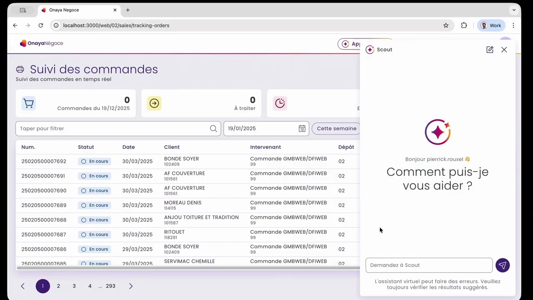
Task: Open the browser extensions puzzle icon
Action: [464, 25]
